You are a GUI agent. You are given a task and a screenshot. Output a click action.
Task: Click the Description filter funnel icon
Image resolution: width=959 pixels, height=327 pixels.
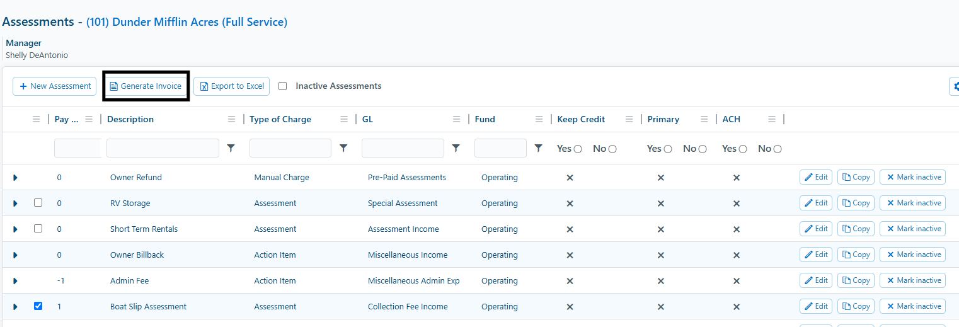[231, 148]
